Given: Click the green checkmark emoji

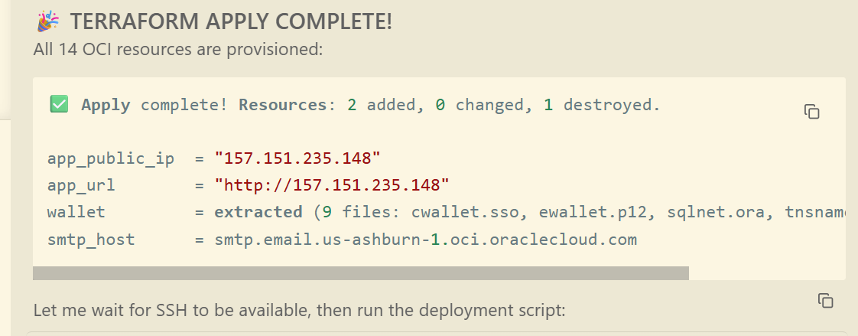Looking at the screenshot, I should pyautogui.click(x=59, y=105).
